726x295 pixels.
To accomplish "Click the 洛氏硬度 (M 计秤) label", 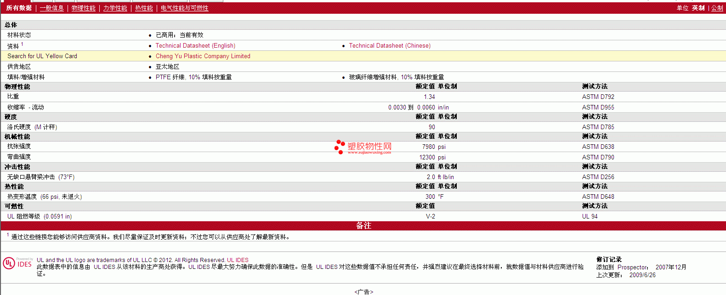I will [x=32, y=127].
